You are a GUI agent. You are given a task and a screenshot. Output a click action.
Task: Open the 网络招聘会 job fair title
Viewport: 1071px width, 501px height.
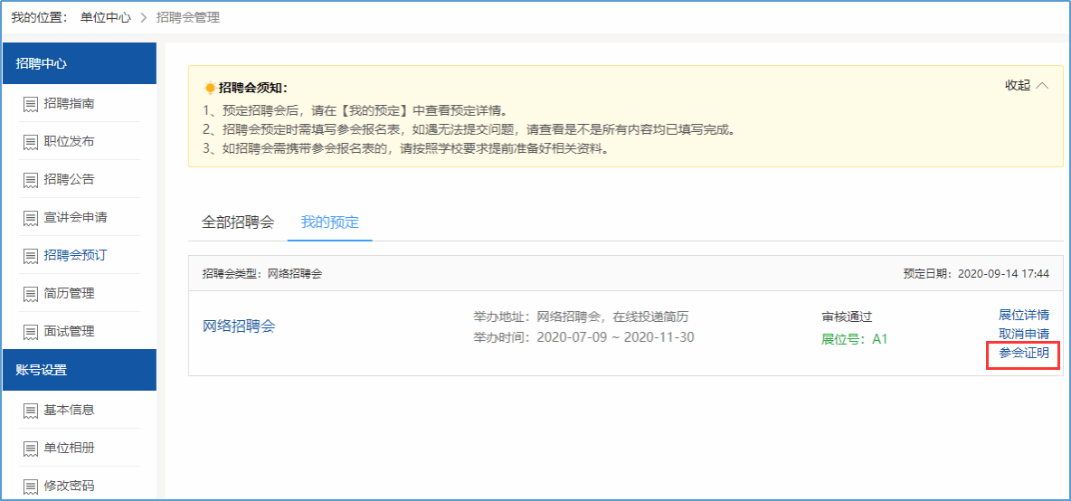click(x=238, y=326)
